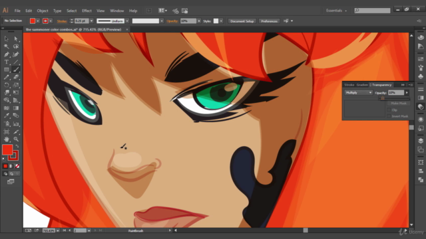Select the Direct Selection tool (white arrow)
The width and height of the screenshot is (426, 239).
coord(16,39)
